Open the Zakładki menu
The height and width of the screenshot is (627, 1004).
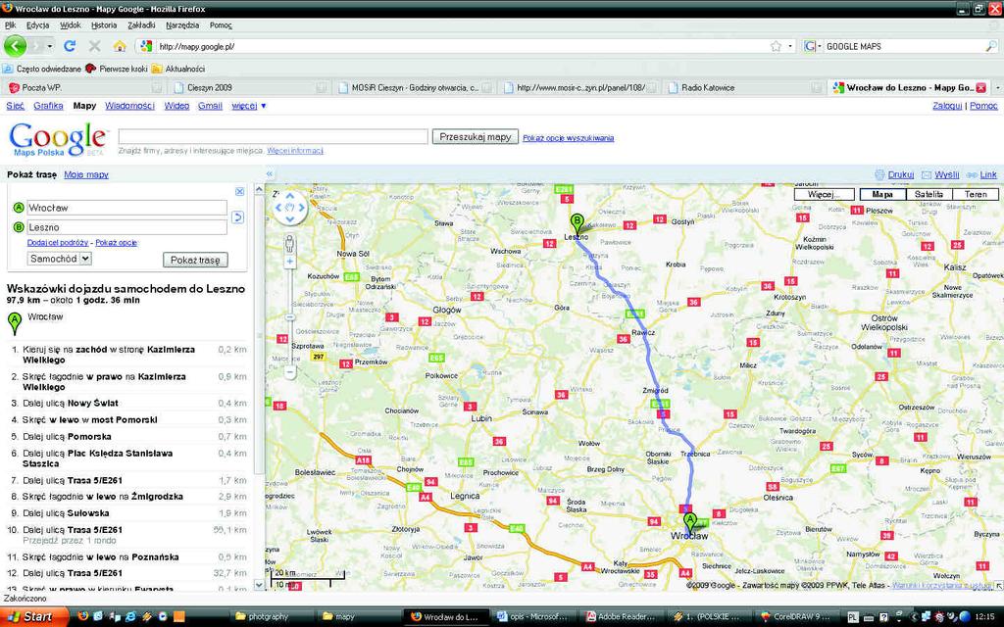pyautogui.click(x=141, y=25)
